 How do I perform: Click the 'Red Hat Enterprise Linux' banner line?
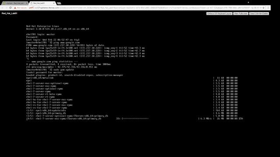(x=42, y=26)
